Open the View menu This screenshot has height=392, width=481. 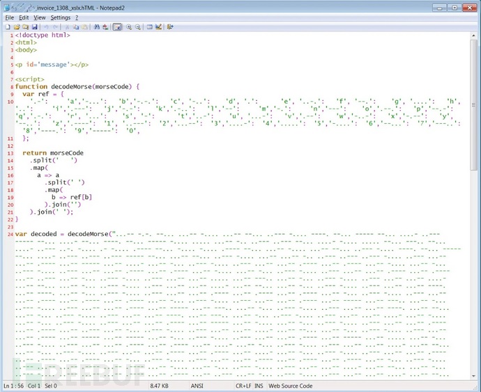pyautogui.click(x=40, y=17)
